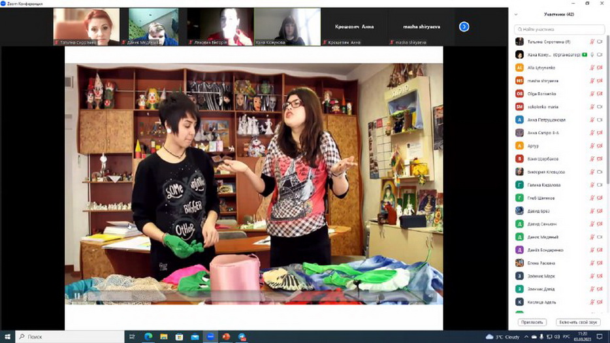This screenshot has height=343, width=610.
Task: Open File Explorer from the taskbar
Action: click(164, 336)
